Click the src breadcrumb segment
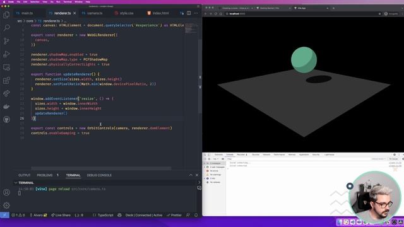The height and width of the screenshot is (227, 404). (20, 21)
